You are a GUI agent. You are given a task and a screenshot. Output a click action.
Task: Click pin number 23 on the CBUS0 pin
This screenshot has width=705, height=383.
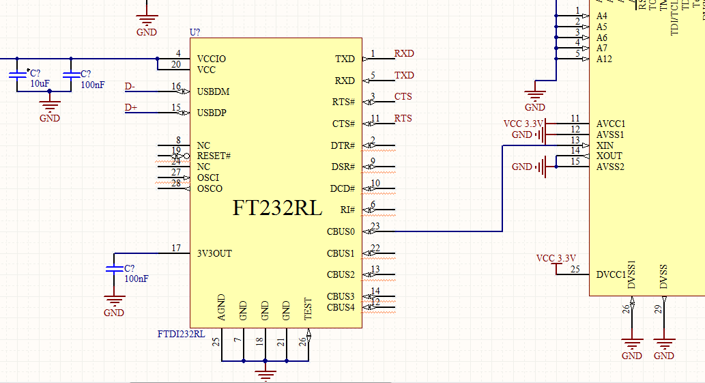click(375, 226)
